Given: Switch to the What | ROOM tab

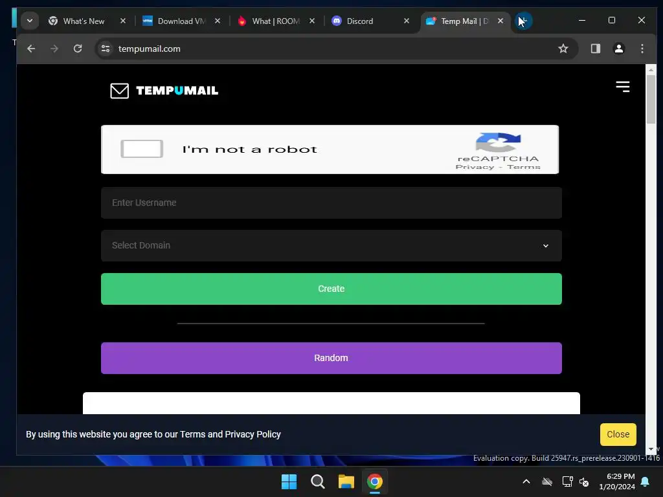Looking at the screenshot, I should coord(275,21).
